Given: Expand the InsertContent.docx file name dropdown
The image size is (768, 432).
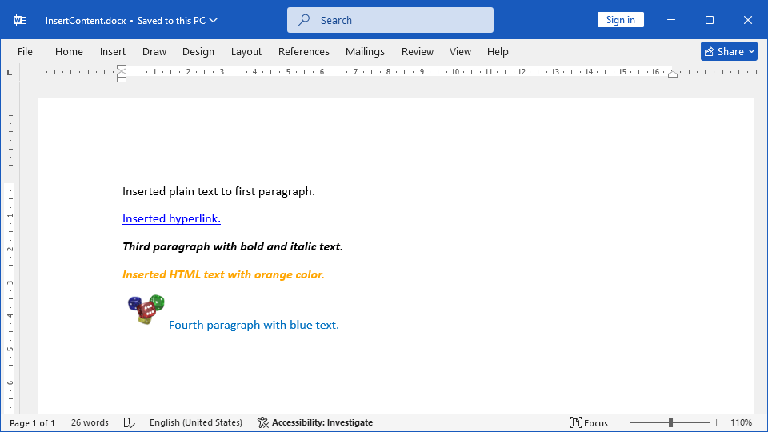Looking at the screenshot, I should pos(213,21).
